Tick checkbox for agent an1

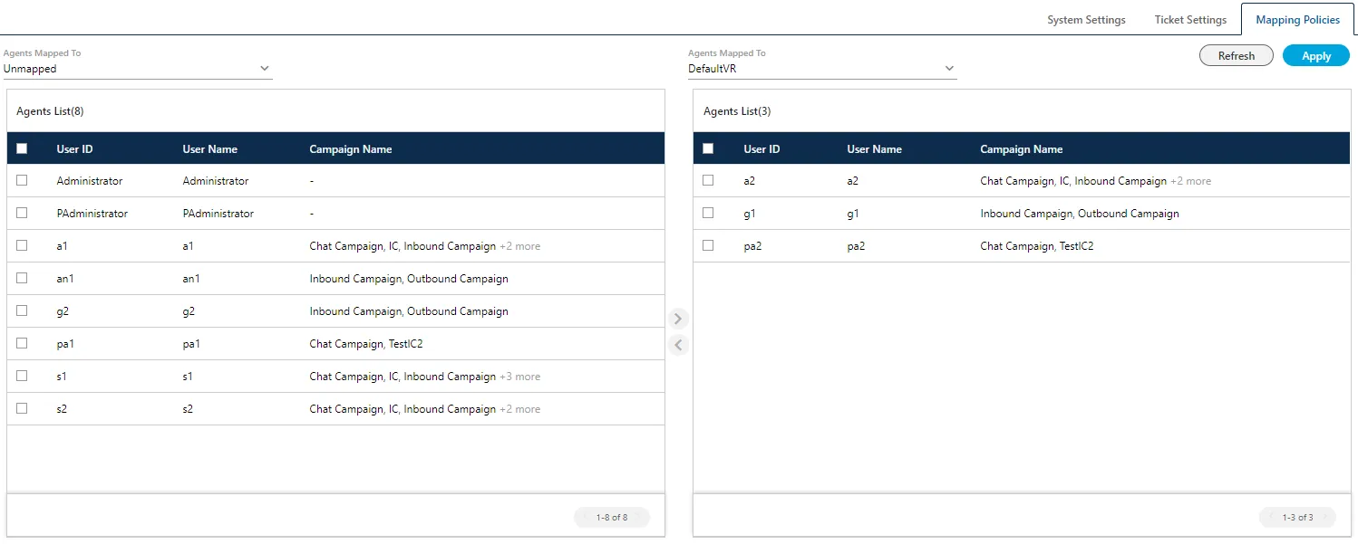(22, 278)
